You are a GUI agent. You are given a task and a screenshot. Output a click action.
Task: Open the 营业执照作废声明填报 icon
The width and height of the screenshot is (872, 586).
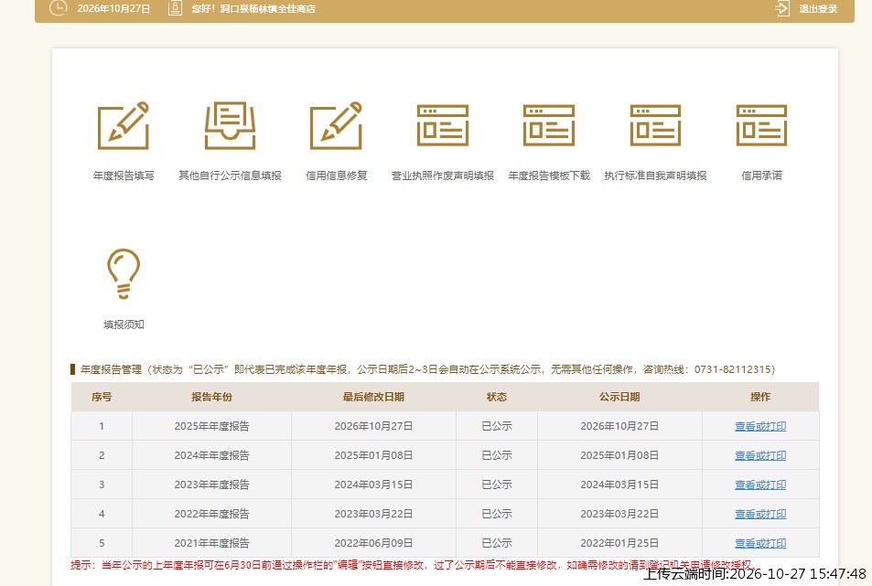pyautogui.click(x=443, y=125)
